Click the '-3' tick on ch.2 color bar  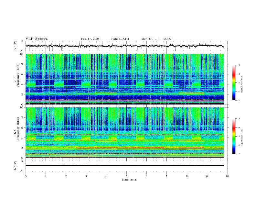tap(238, 119)
